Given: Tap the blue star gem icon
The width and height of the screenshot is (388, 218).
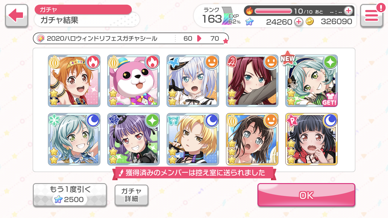Looking at the screenshot, I should (249, 22).
